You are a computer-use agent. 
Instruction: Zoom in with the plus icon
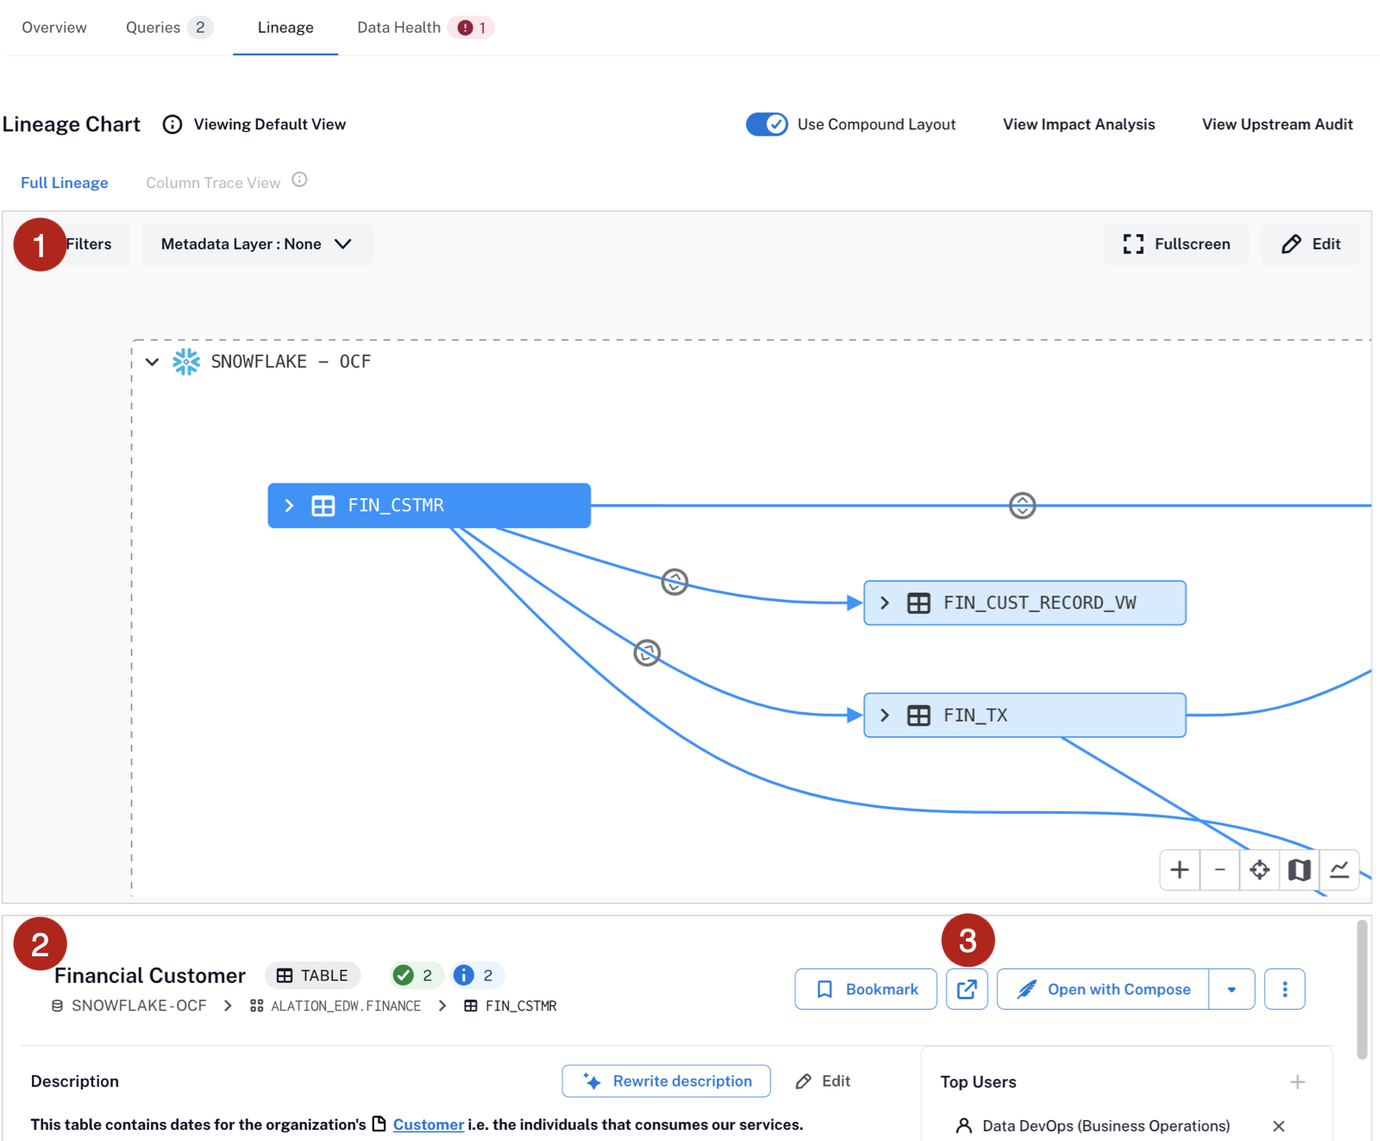[1179, 870]
